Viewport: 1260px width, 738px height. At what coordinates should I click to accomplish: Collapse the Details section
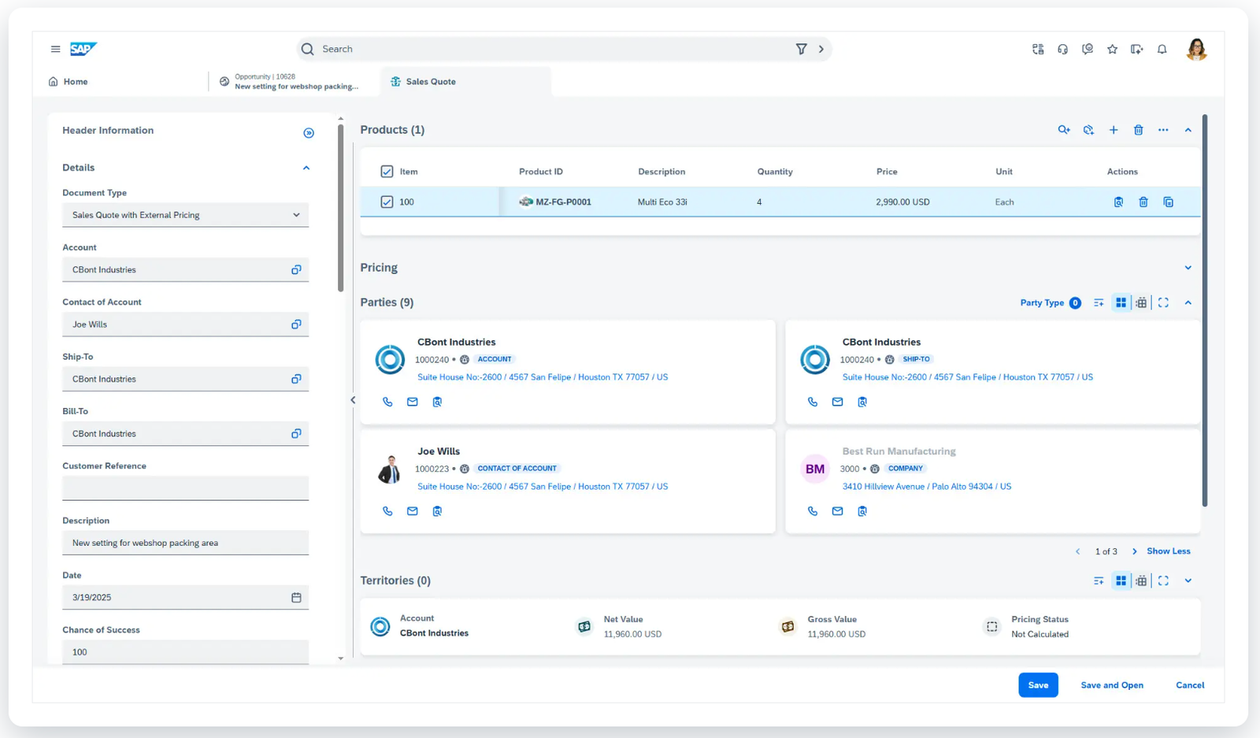pyautogui.click(x=306, y=168)
